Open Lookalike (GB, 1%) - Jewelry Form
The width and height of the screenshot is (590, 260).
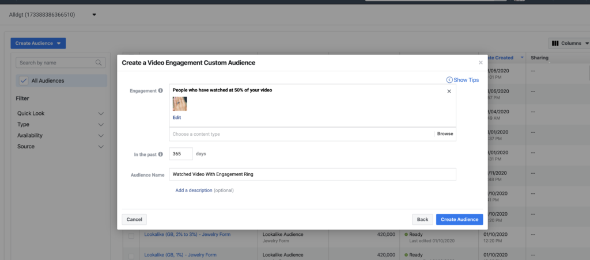coord(180,255)
